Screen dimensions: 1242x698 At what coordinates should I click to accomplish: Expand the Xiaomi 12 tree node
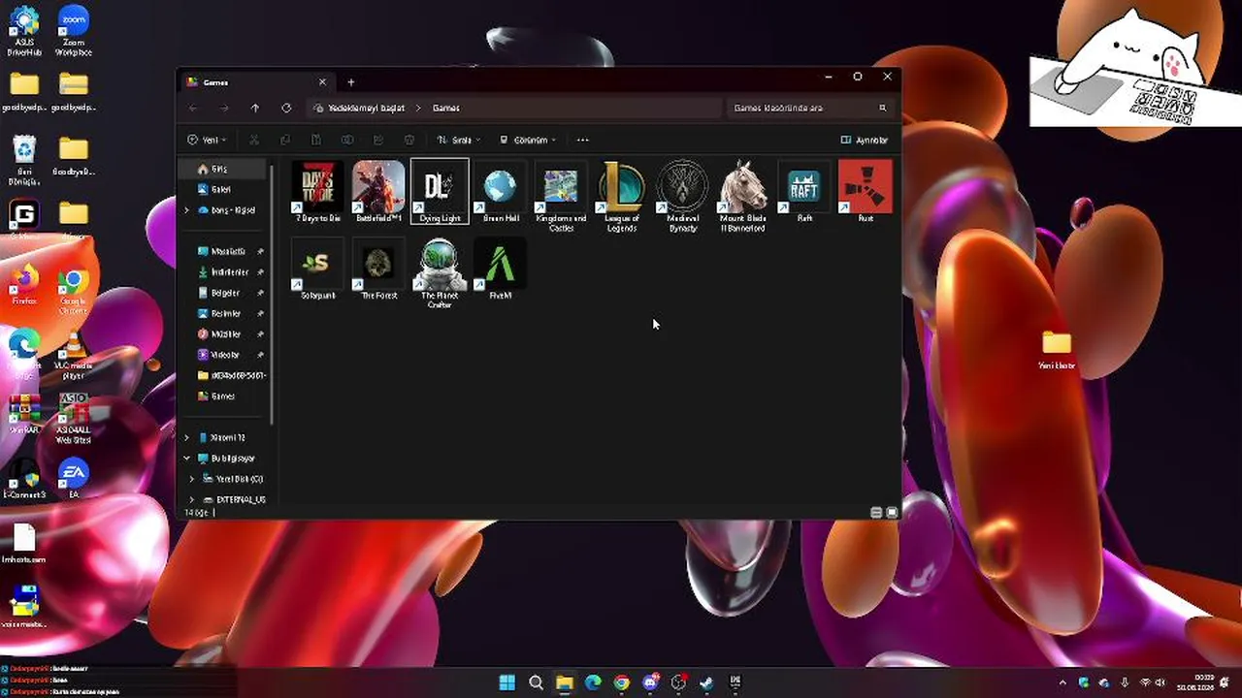pyautogui.click(x=186, y=437)
